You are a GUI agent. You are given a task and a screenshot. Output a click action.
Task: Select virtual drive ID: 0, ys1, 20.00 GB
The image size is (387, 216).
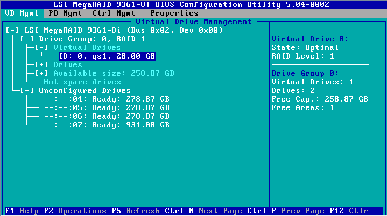coord(107,56)
